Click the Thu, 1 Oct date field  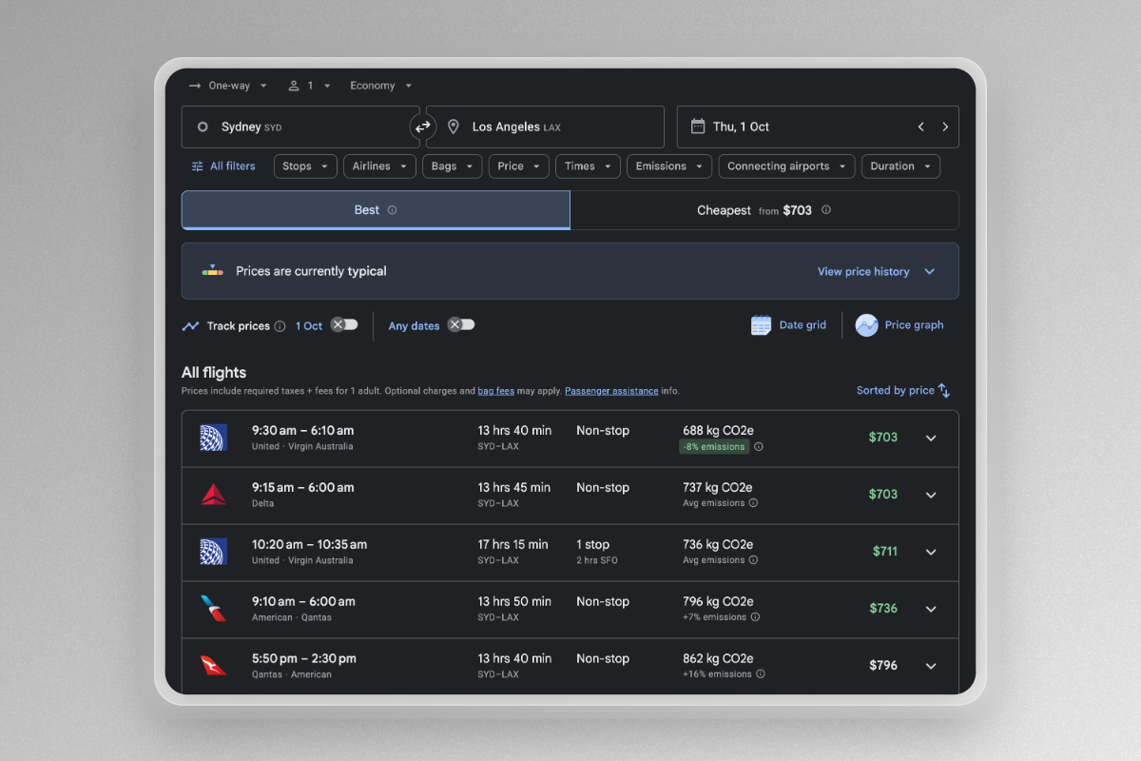pos(818,127)
